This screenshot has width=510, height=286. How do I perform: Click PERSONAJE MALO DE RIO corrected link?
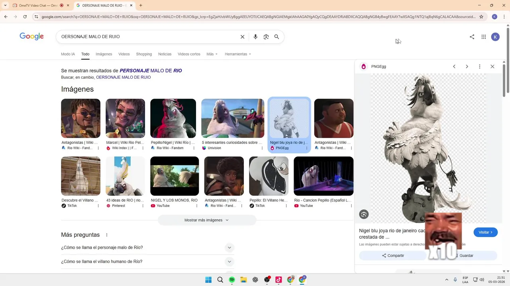coord(151,71)
